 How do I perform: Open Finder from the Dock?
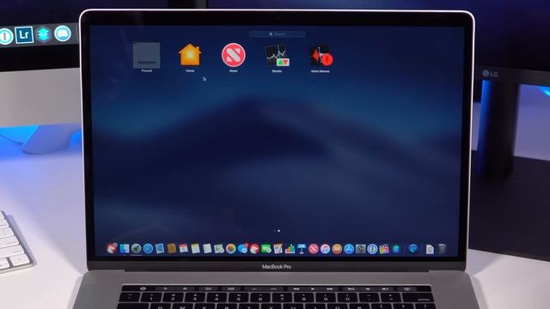[124, 249]
